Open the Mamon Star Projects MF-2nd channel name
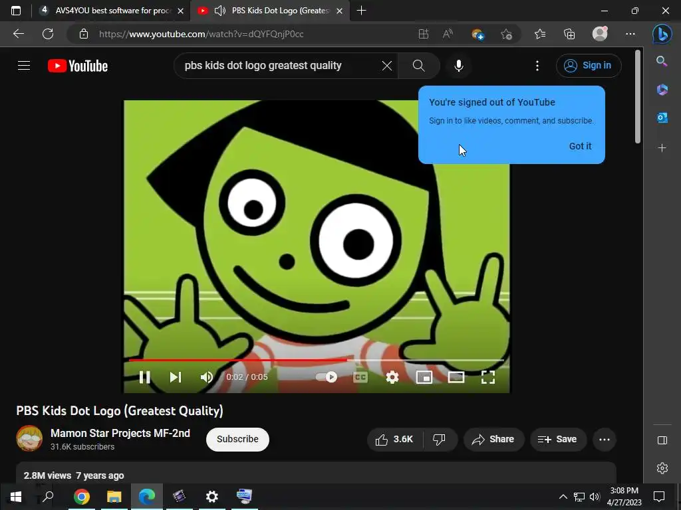The height and width of the screenshot is (510, 681). click(120, 433)
